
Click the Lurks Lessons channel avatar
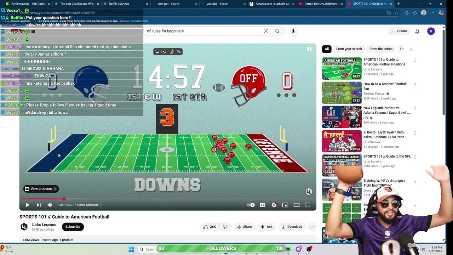[24, 227]
